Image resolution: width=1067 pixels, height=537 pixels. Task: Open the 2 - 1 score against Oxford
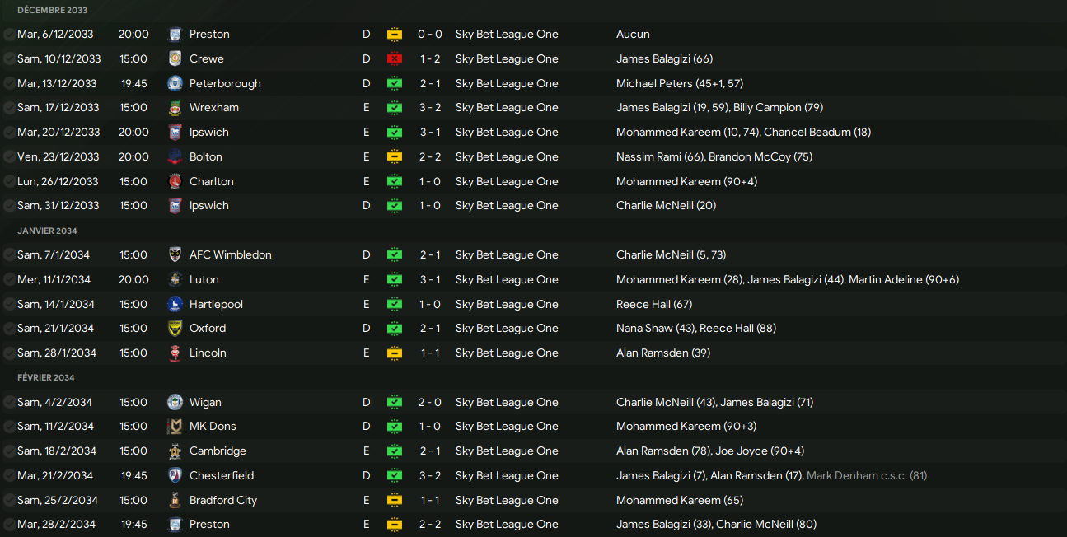coord(429,328)
